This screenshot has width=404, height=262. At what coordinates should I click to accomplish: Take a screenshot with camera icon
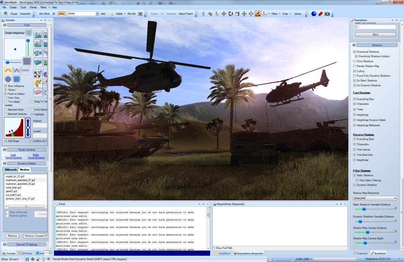click(327, 14)
